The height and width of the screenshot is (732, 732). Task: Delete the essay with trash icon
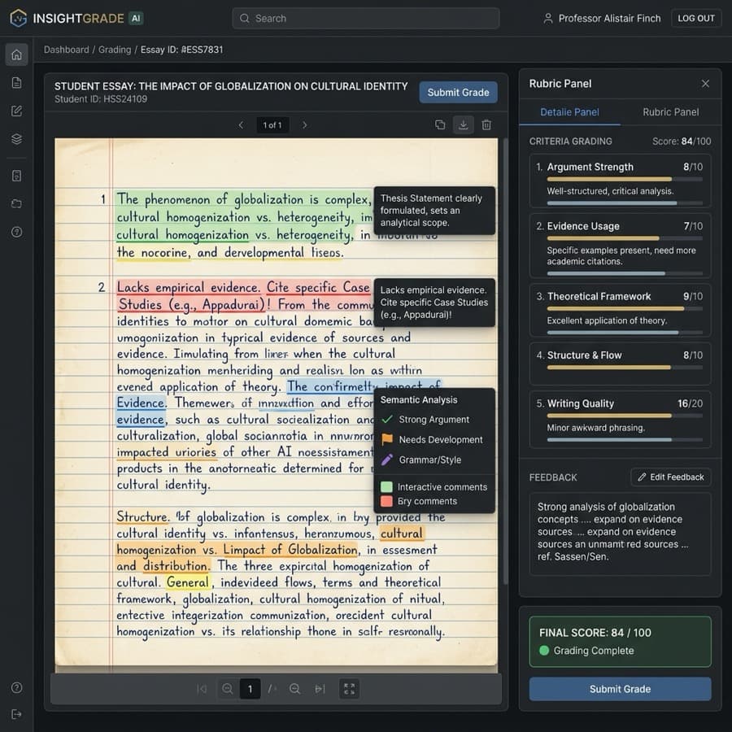[486, 124]
